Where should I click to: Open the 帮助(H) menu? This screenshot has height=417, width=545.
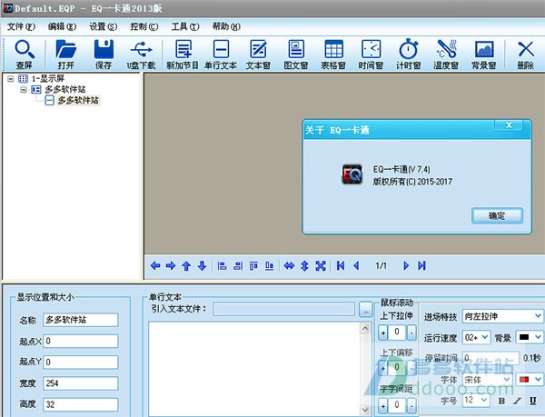coord(226,26)
